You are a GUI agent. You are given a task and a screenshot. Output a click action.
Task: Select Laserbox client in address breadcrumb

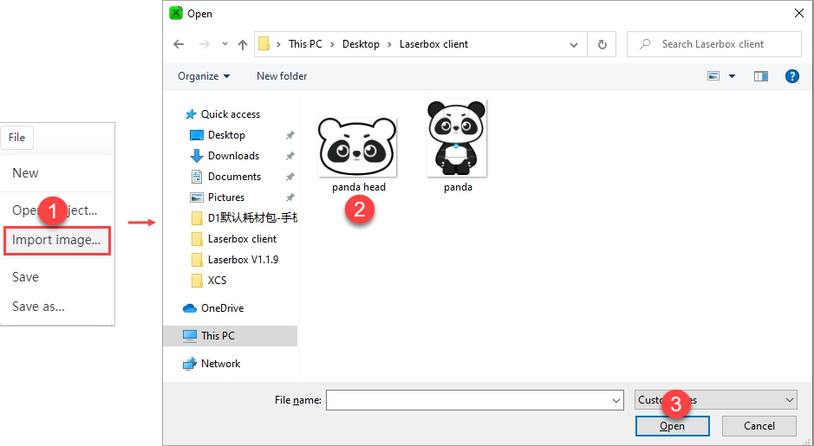(433, 44)
